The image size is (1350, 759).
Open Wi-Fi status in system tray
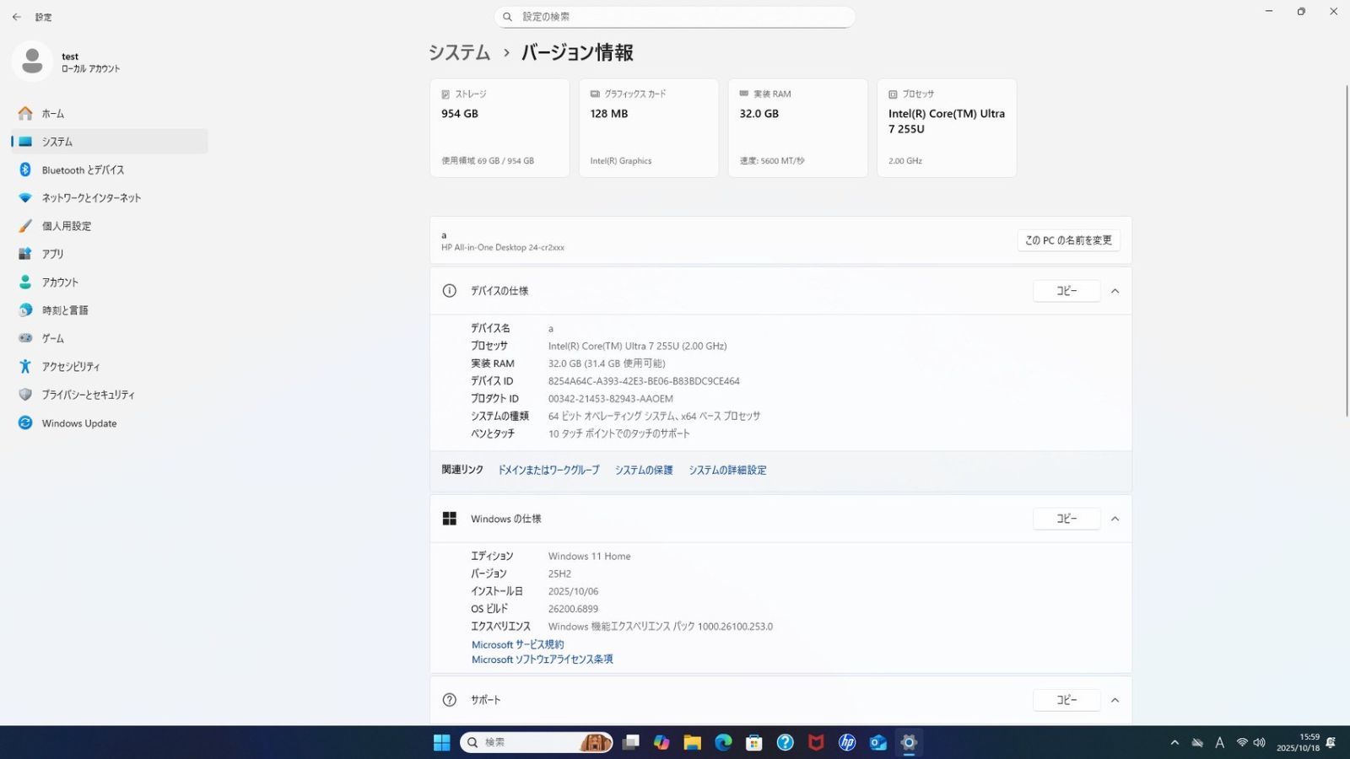(x=1242, y=743)
